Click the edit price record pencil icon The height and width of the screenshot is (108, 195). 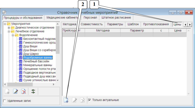pos(75,100)
